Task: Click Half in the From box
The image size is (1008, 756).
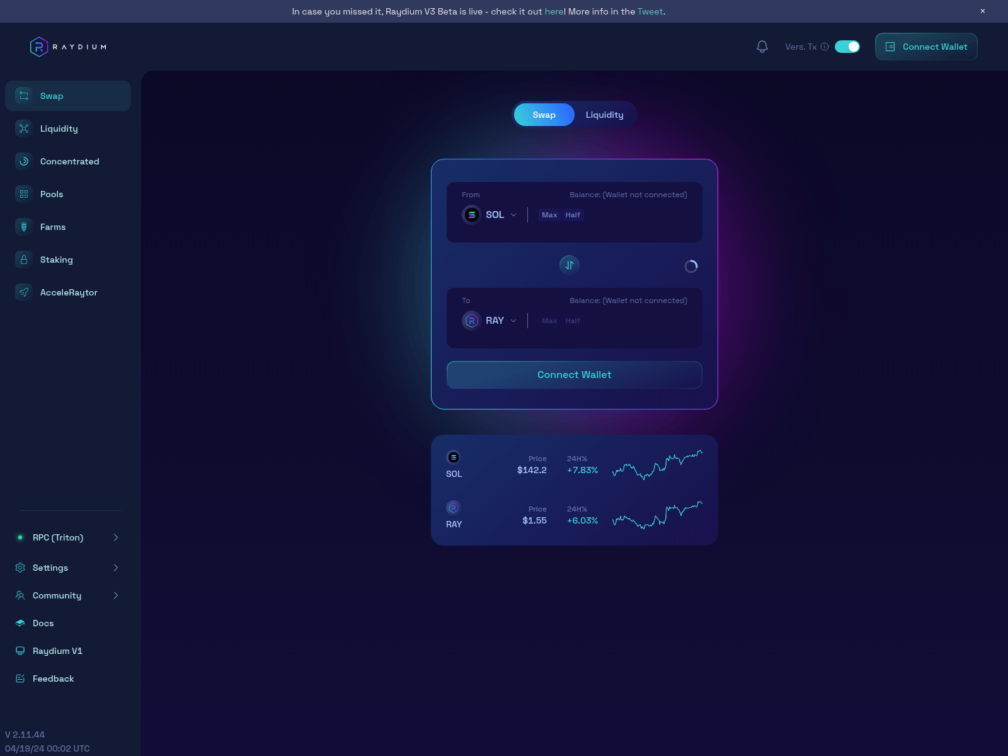Action: coord(573,215)
